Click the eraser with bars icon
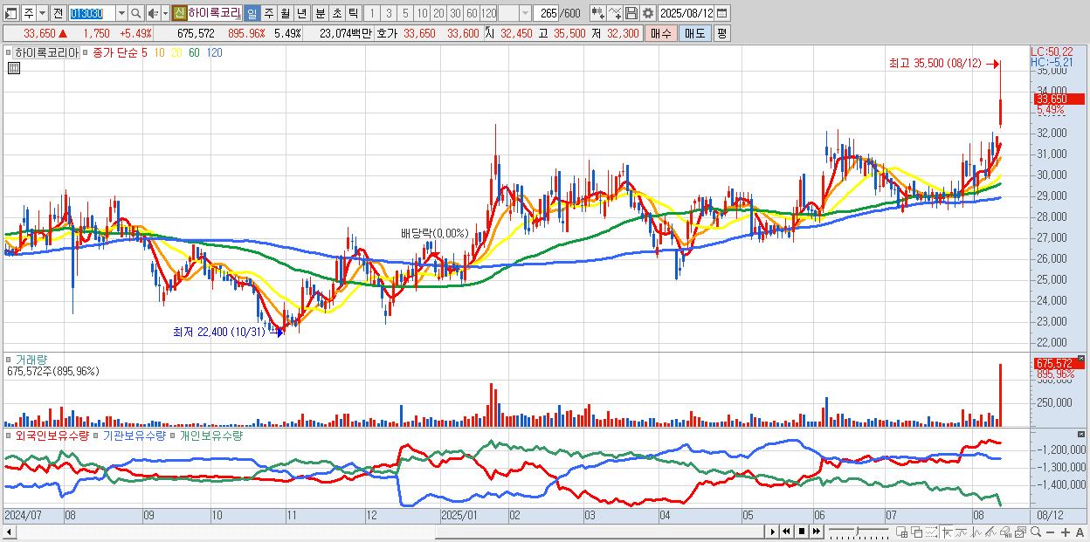This screenshot has width=1090, height=542. (1006, 532)
